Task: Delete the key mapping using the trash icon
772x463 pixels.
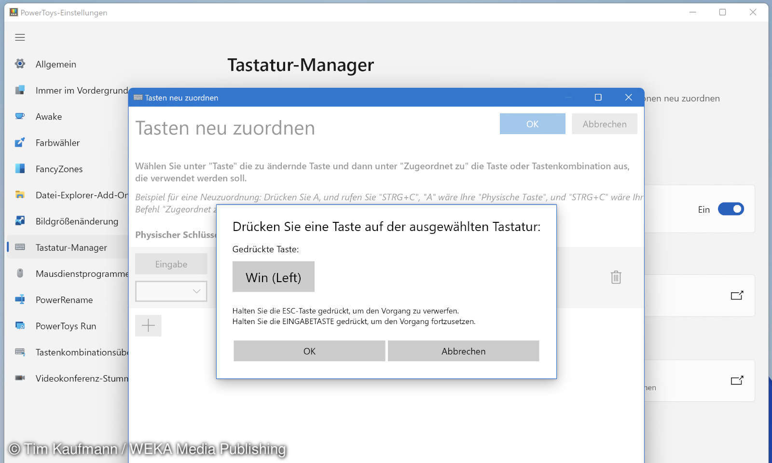Action: pyautogui.click(x=615, y=278)
